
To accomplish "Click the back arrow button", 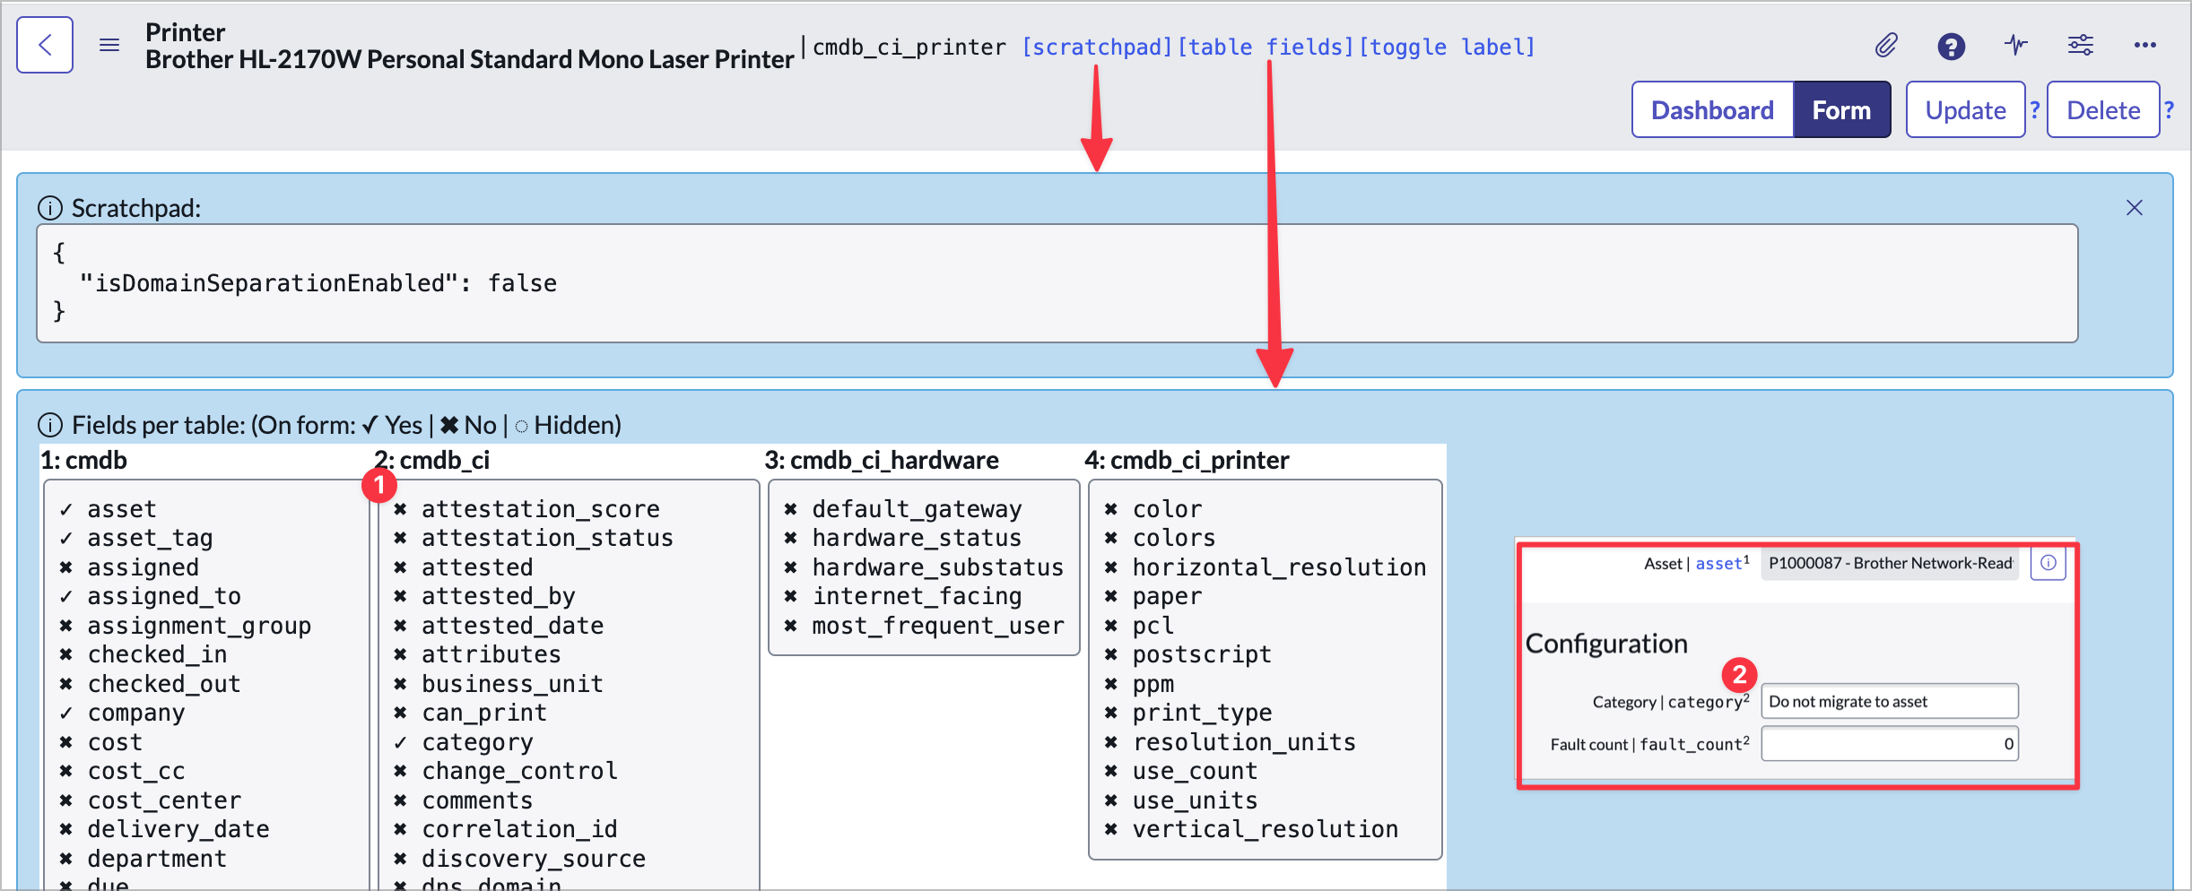I will pyautogui.click(x=45, y=45).
